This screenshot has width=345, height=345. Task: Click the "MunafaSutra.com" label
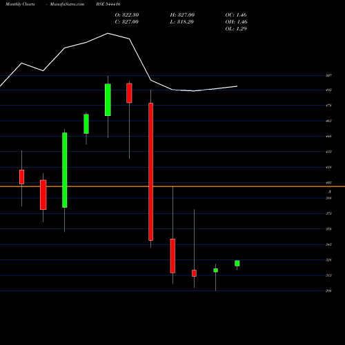click(67, 4)
